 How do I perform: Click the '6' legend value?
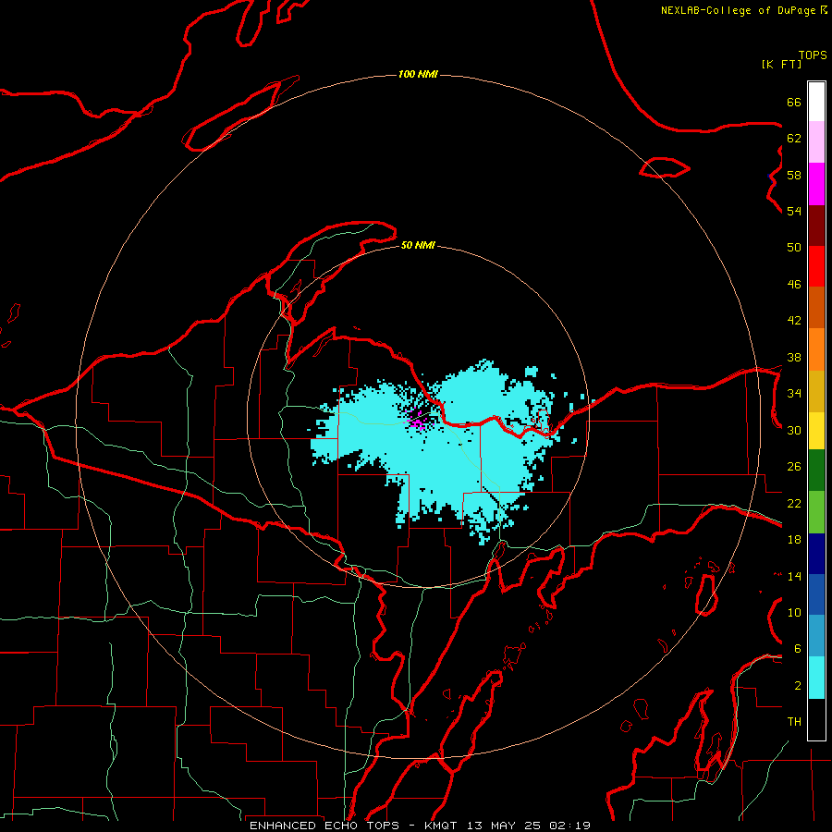pos(797,649)
